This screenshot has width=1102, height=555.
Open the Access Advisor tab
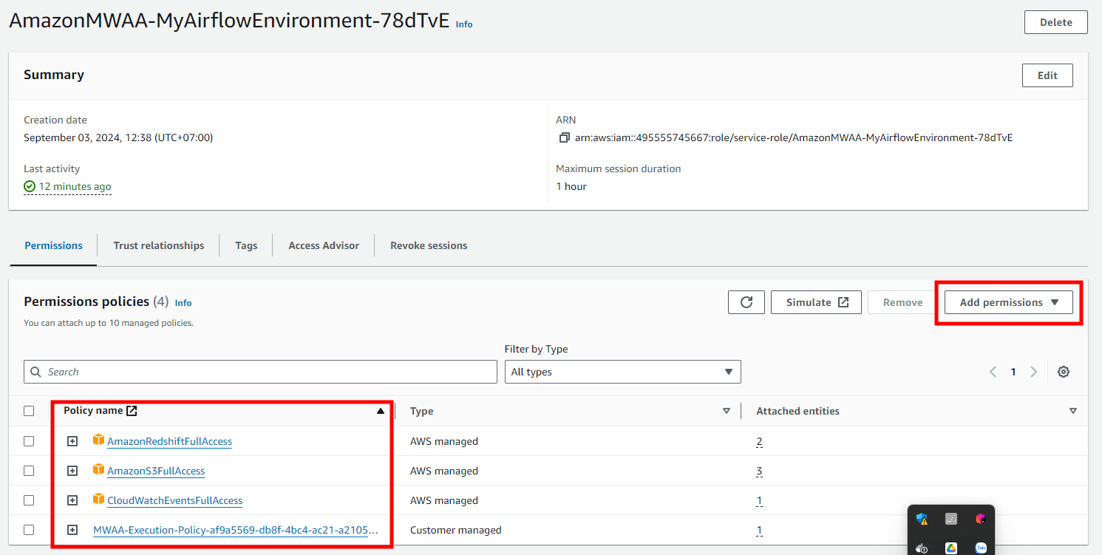click(324, 245)
